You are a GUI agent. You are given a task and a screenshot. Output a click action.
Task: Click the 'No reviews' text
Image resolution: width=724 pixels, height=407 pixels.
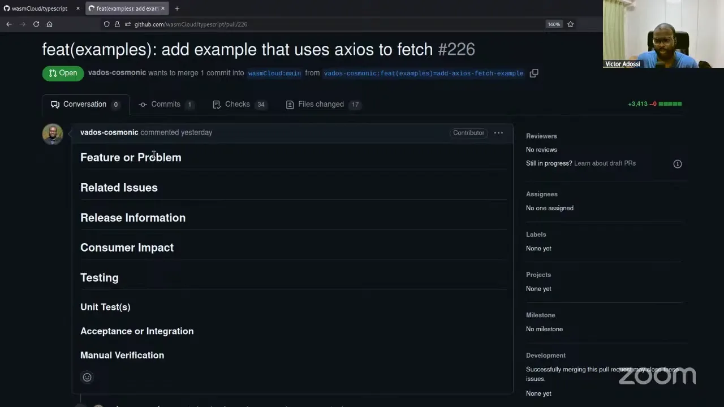(541, 150)
